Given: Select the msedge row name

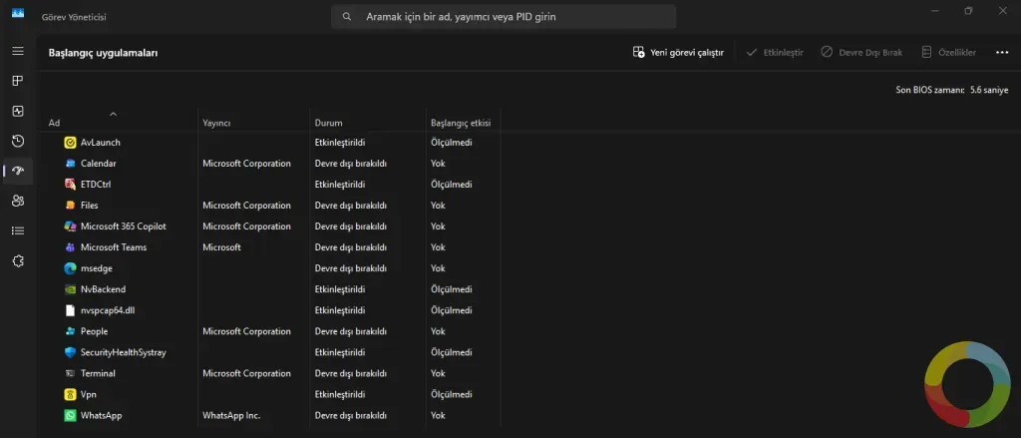Looking at the screenshot, I should pos(97,267).
